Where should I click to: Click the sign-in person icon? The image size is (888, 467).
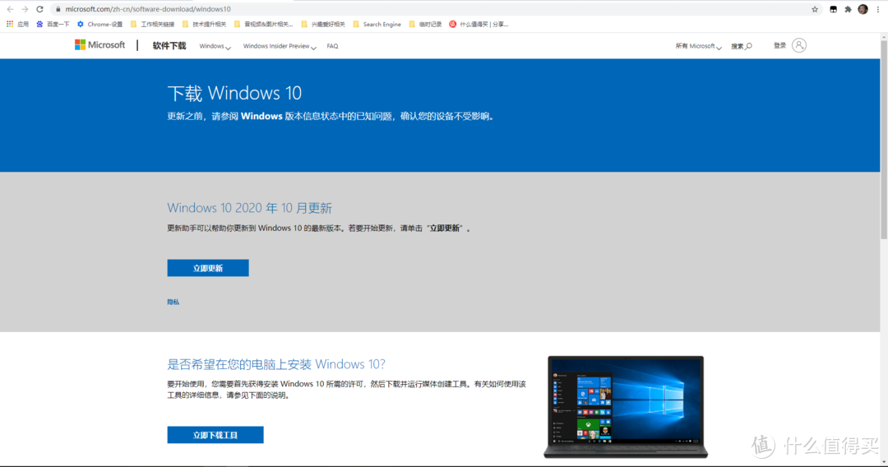click(799, 45)
